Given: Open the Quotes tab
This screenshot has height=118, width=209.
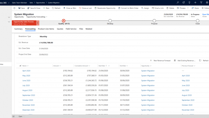Looking at the screenshot, I should tap(60, 29).
